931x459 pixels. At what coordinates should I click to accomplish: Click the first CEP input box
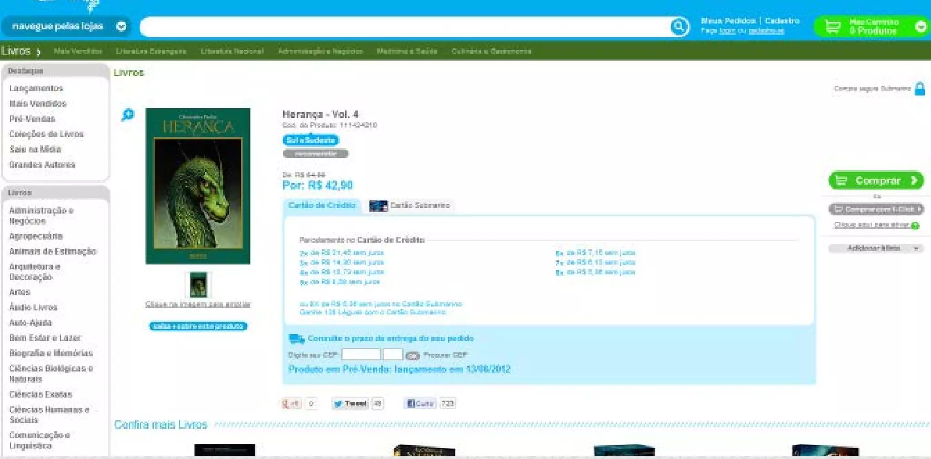[361, 354]
